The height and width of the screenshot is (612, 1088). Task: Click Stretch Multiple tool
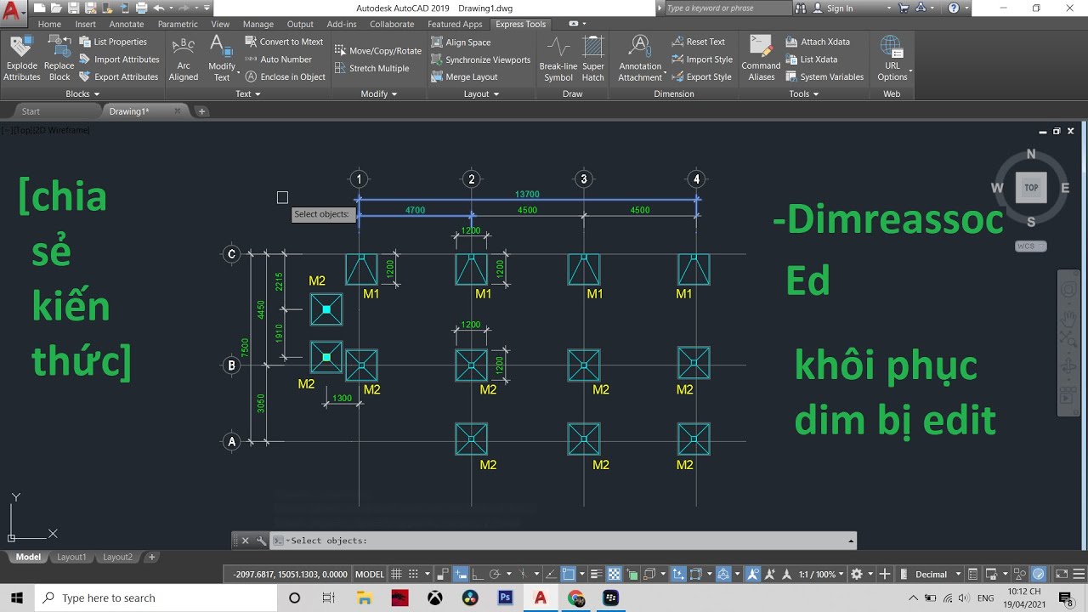[372, 68]
